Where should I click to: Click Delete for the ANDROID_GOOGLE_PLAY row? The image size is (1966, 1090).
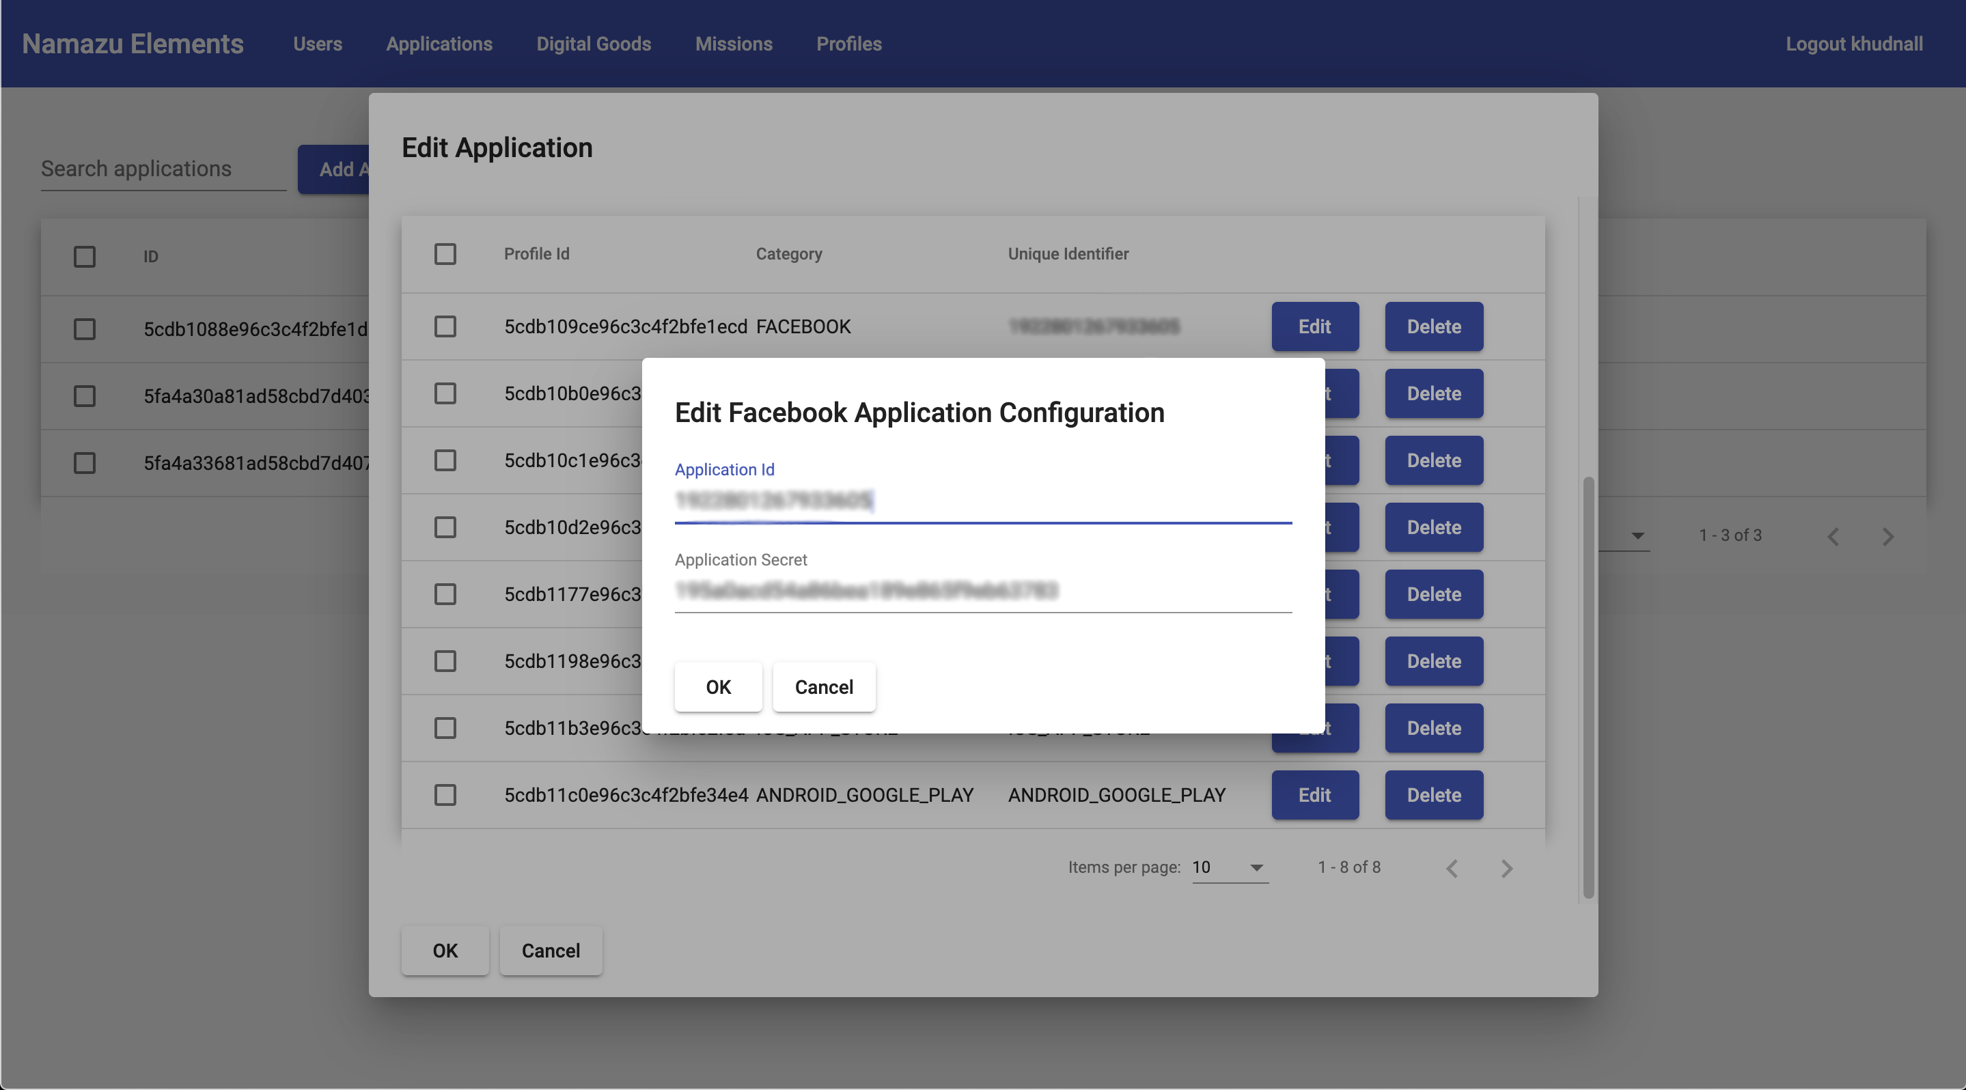tap(1434, 795)
